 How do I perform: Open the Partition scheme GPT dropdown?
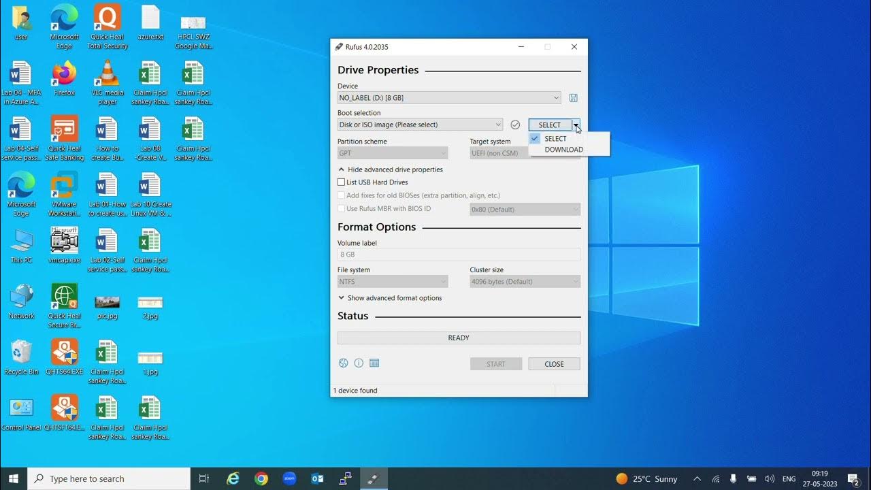(393, 153)
